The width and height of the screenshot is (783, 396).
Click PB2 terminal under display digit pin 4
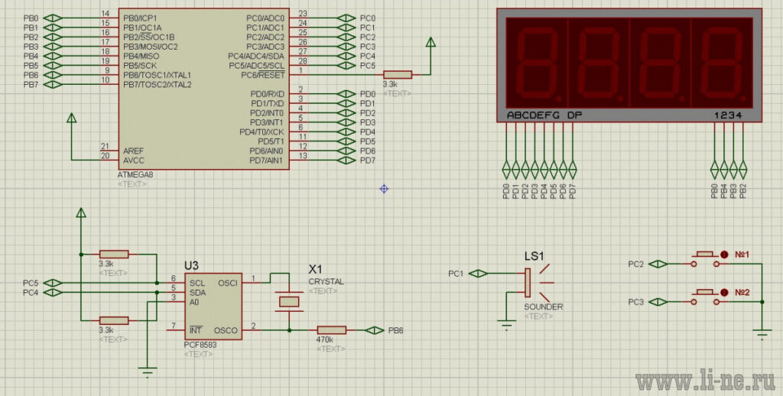click(x=743, y=170)
